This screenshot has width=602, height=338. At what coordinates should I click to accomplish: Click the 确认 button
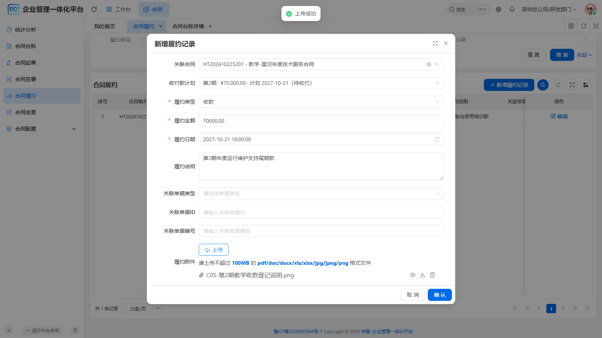tap(439, 295)
